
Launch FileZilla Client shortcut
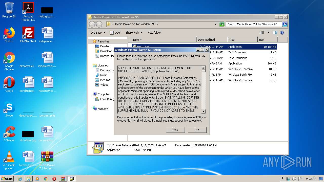tap(28, 35)
